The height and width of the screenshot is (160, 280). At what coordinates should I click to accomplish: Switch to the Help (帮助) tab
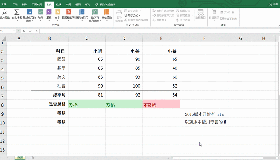[x=88, y=4]
